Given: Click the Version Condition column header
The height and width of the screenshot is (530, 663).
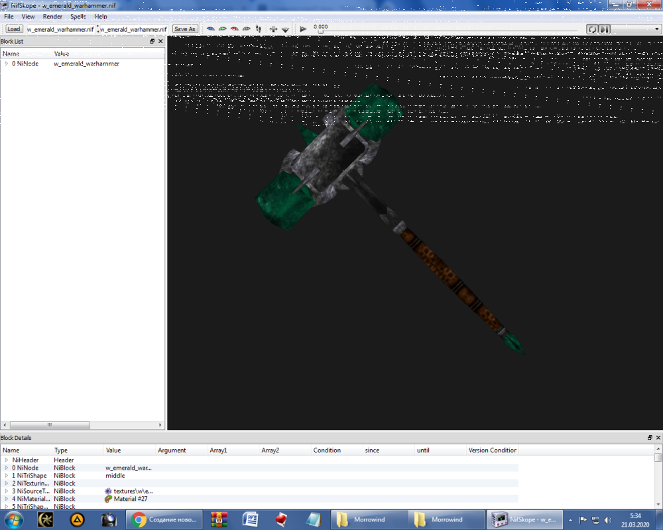Looking at the screenshot, I should point(492,450).
